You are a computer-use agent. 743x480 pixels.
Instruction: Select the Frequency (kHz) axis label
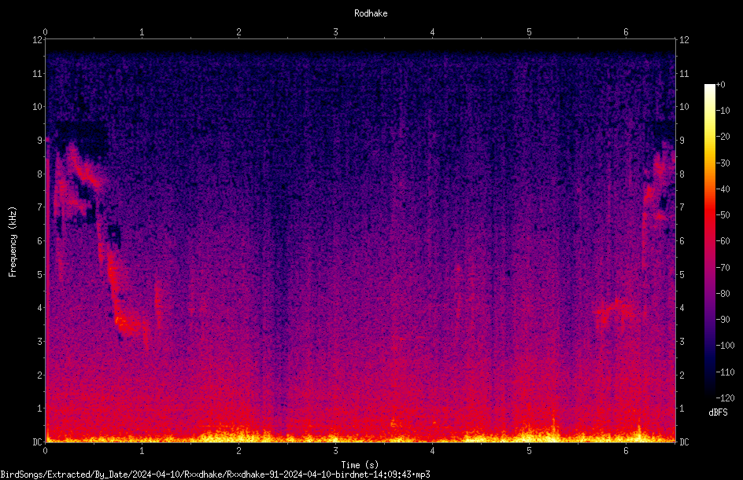pos(13,241)
